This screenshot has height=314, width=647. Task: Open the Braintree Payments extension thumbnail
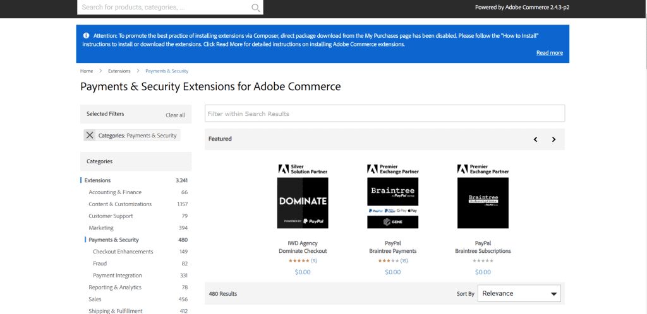[393, 203]
